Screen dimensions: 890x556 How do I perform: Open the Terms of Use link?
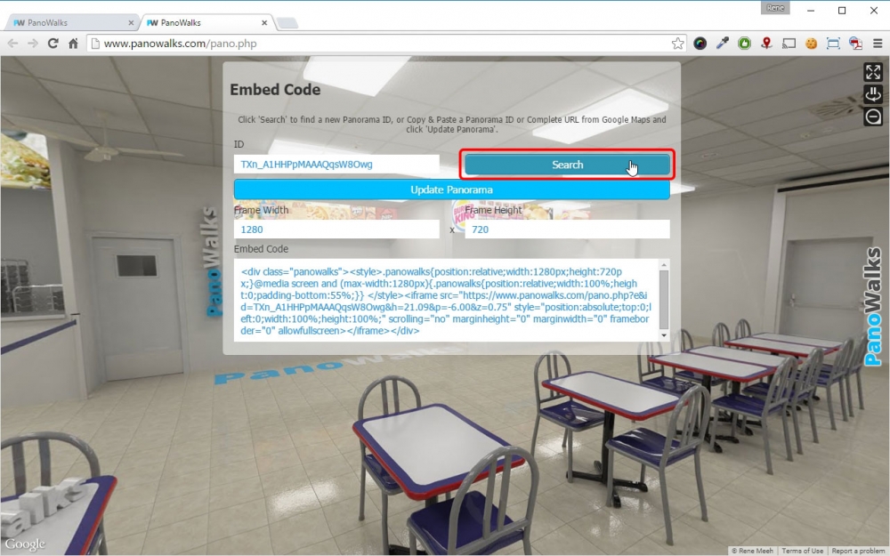point(803,551)
